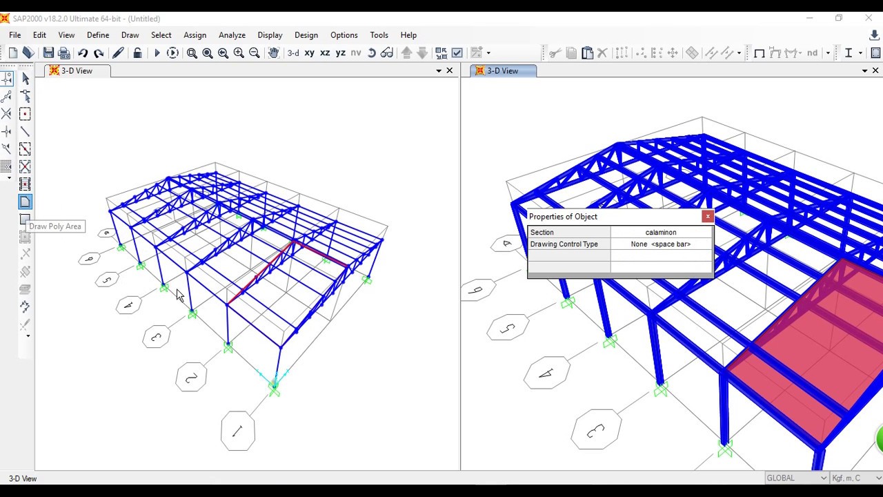
Task: Activate the Pan hand tool
Action: [x=273, y=53]
